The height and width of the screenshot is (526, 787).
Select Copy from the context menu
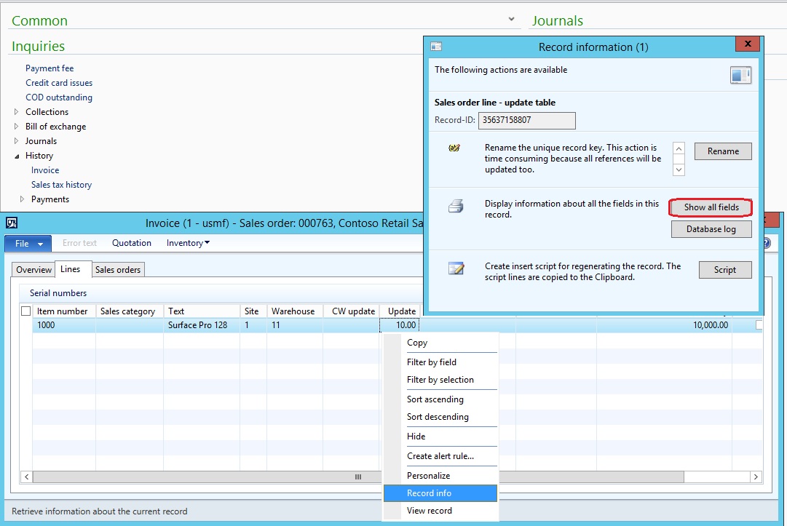coord(418,342)
